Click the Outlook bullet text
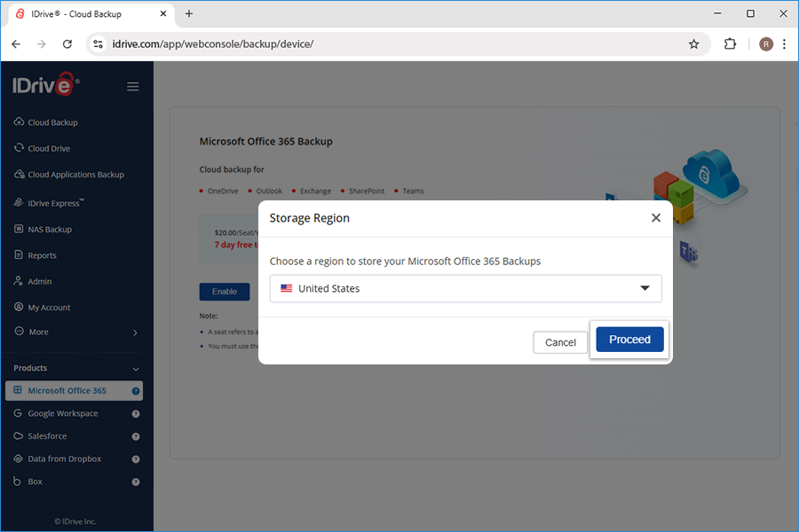The width and height of the screenshot is (799, 532). [269, 191]
